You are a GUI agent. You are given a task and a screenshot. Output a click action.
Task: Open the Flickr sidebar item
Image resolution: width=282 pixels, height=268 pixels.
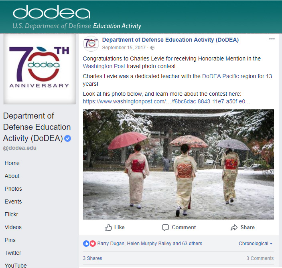tap(11, 214)
